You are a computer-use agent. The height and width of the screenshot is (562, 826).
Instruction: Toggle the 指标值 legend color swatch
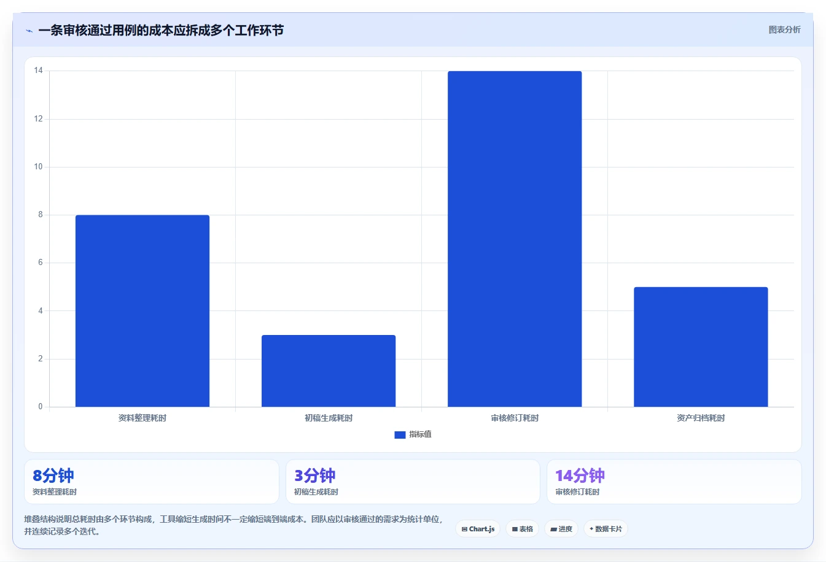pyautogui.click(x=400, y=434)
